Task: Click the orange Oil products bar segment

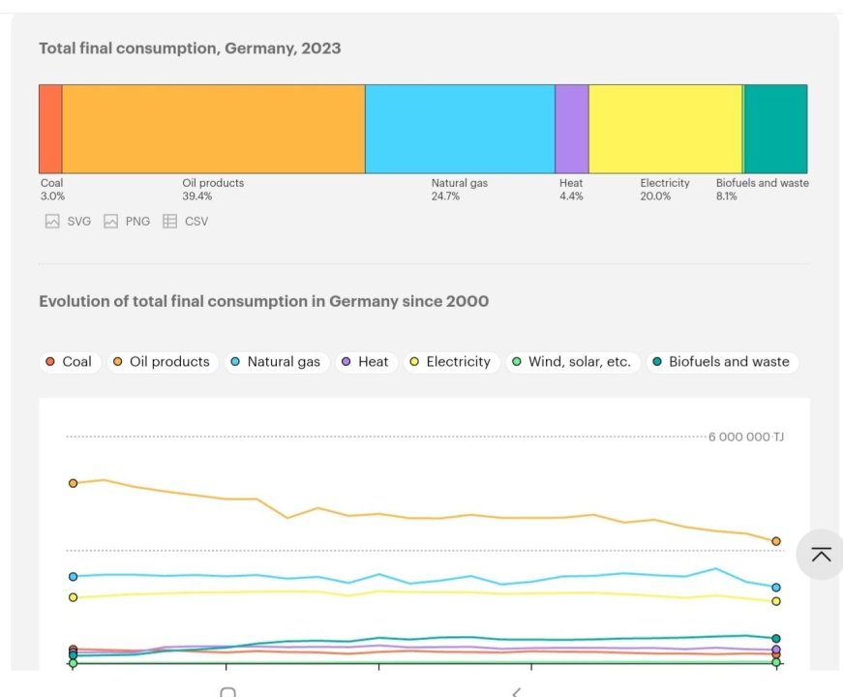Action: 213,129
